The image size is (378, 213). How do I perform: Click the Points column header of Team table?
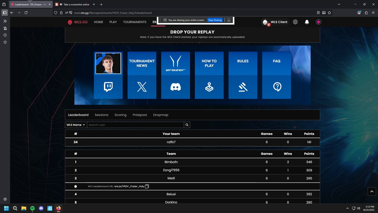(309, 154)
